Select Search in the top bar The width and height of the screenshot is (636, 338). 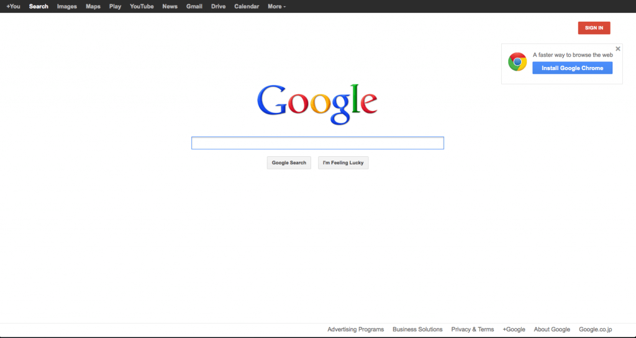[x=39, y=6]
